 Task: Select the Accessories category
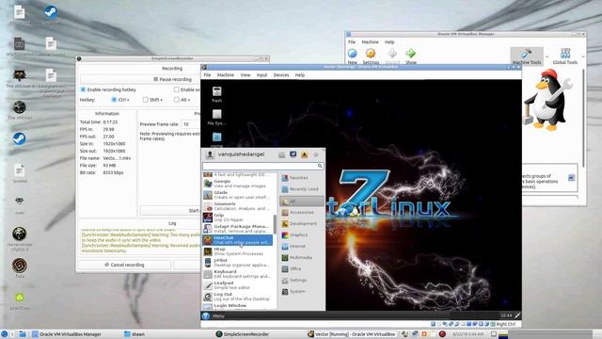(302, 212)
